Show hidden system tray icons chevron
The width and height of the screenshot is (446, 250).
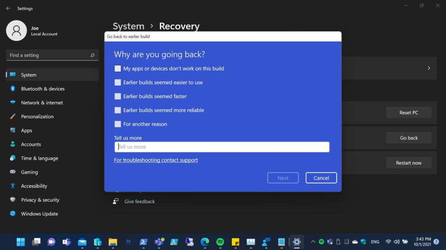pos(313,242)
